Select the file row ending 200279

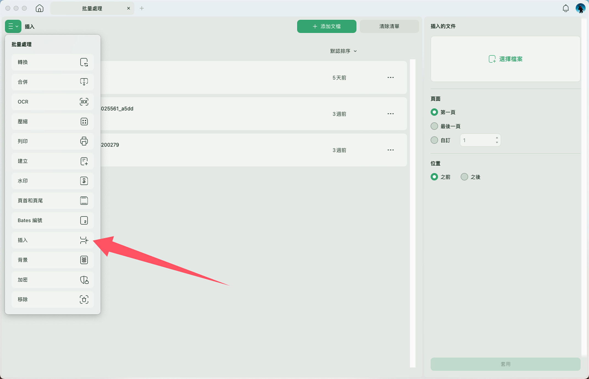pyautogui.click(x=253, y=150)
